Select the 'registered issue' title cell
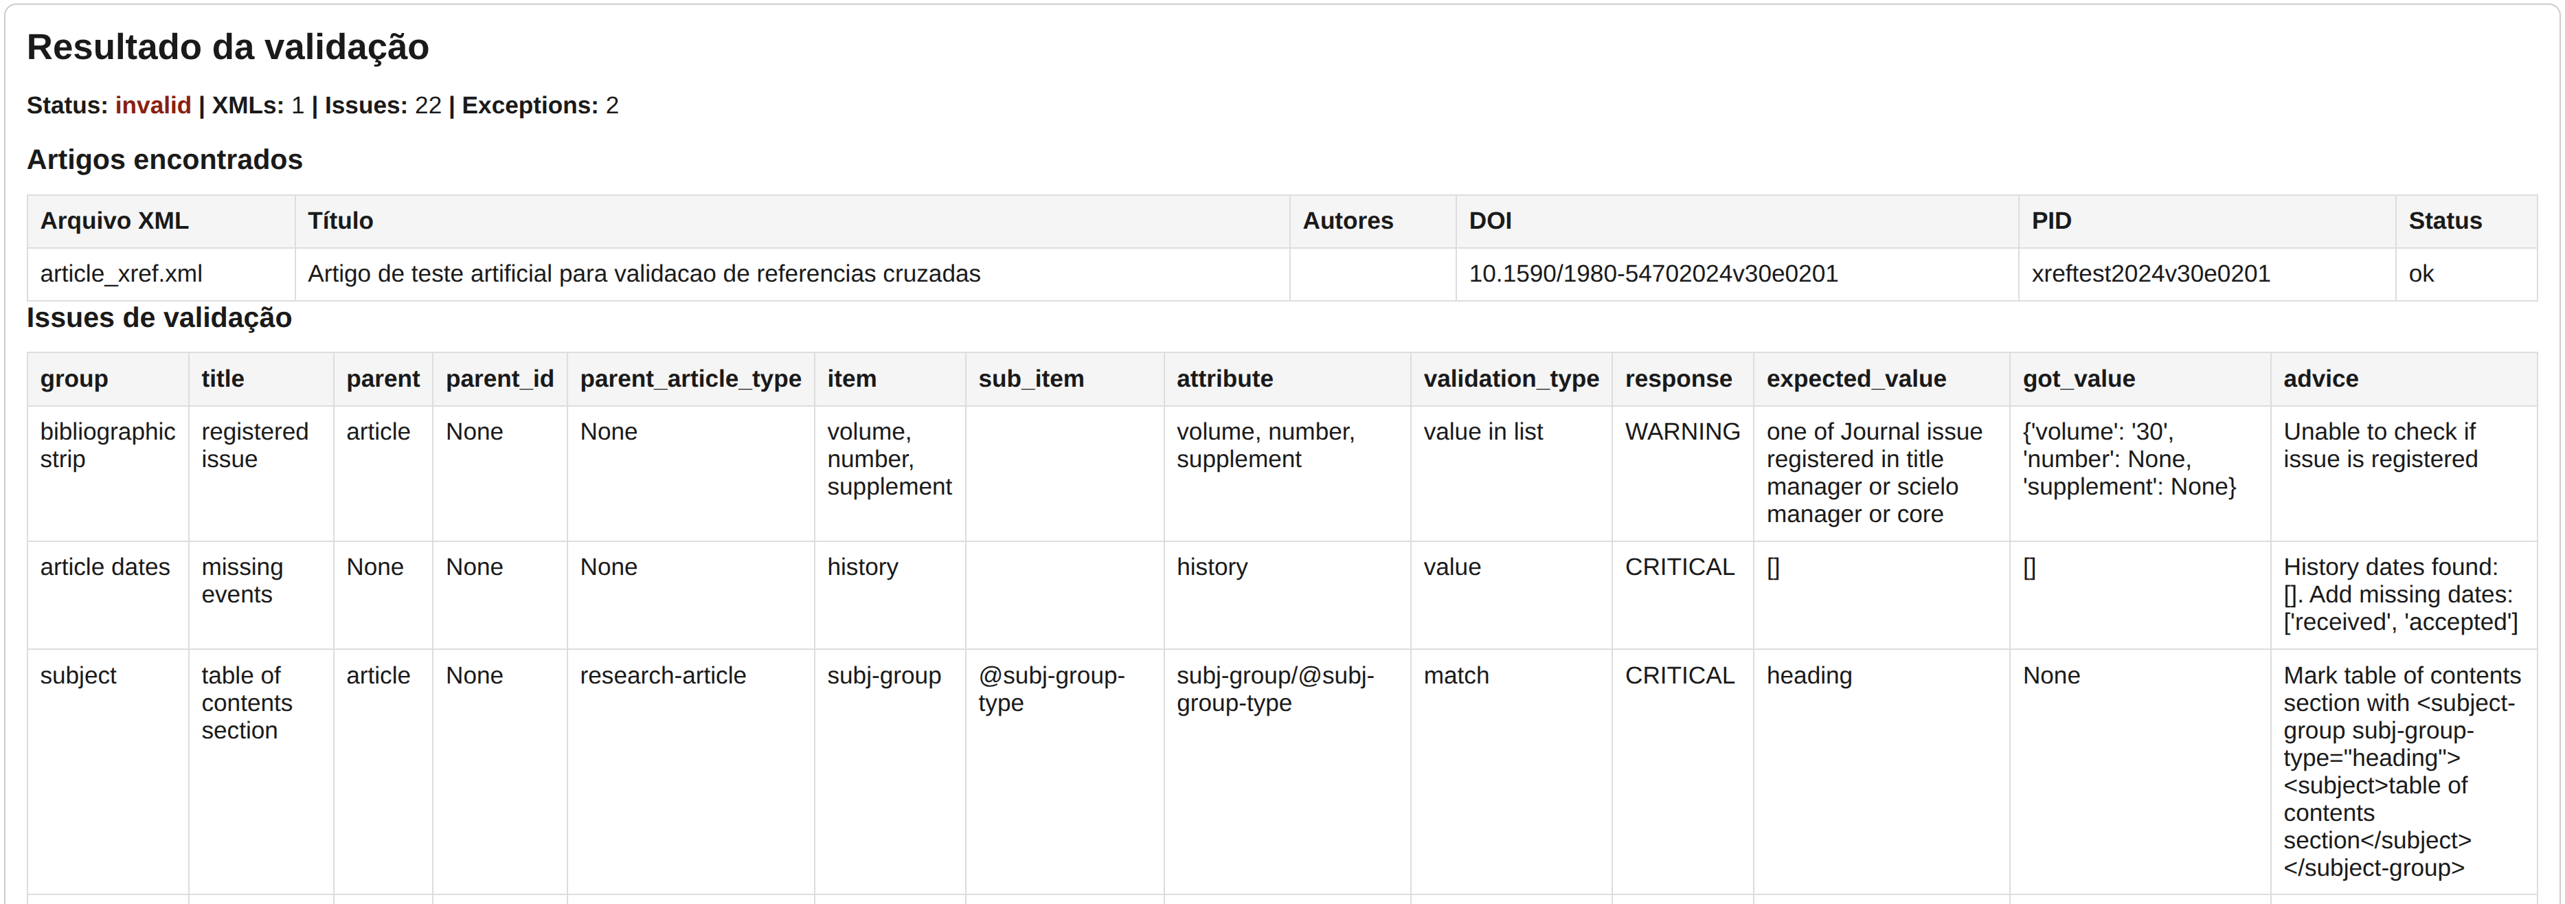Viewport: 2565px width, 904px height. (x=261, y=473)
